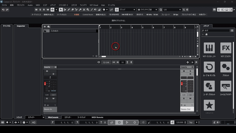Click the transport Play button
Viewport: 236px width, 133px height.
click(127, 122)
